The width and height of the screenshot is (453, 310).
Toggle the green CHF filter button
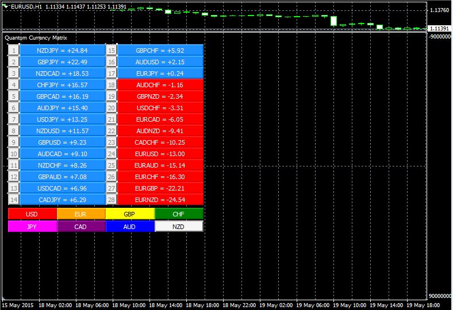pos(179,214)
